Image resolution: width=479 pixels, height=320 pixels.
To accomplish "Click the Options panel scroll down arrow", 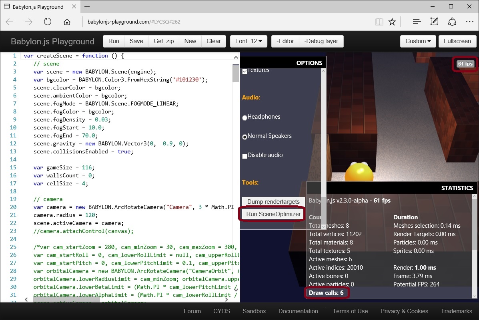I will tap(323, 227).
